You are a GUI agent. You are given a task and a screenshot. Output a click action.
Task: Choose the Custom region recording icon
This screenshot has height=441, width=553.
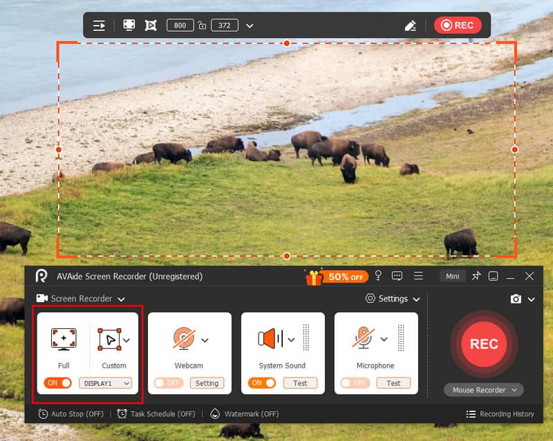coord(109,339)
